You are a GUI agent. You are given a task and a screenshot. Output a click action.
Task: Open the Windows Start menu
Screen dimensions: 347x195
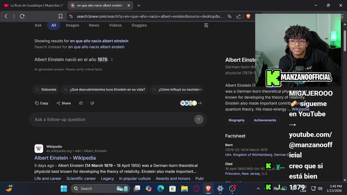[x=64, y=188]
